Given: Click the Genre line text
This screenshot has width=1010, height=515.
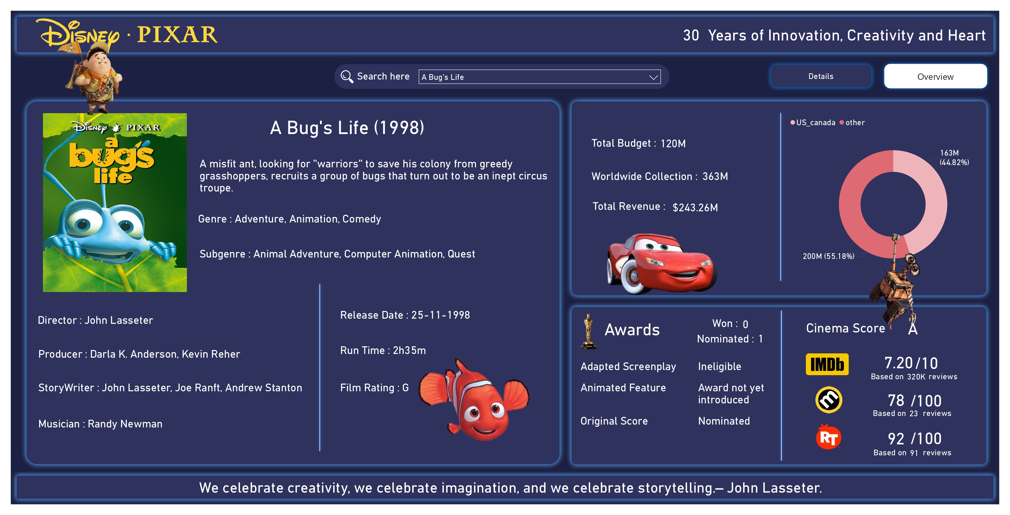Looking at the screenshot, I should [x=289, y=219].
